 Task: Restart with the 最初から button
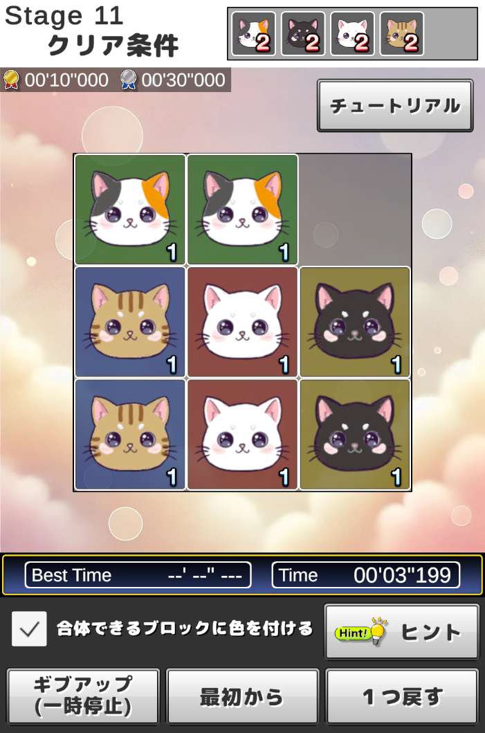click(242, 696)
